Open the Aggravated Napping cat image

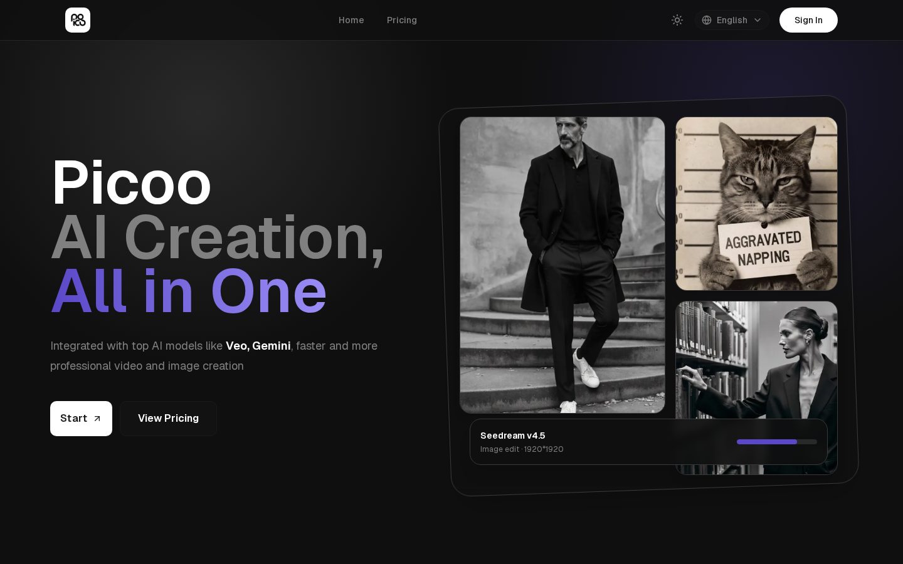tap(756, 204)
